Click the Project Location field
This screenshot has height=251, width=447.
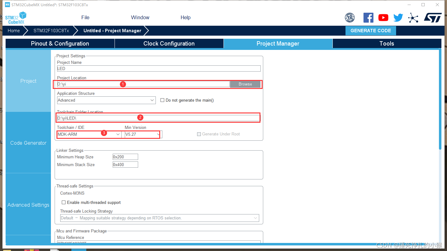click(143, 84)
